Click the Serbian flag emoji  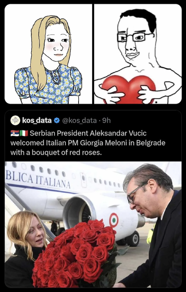point(15,133)
